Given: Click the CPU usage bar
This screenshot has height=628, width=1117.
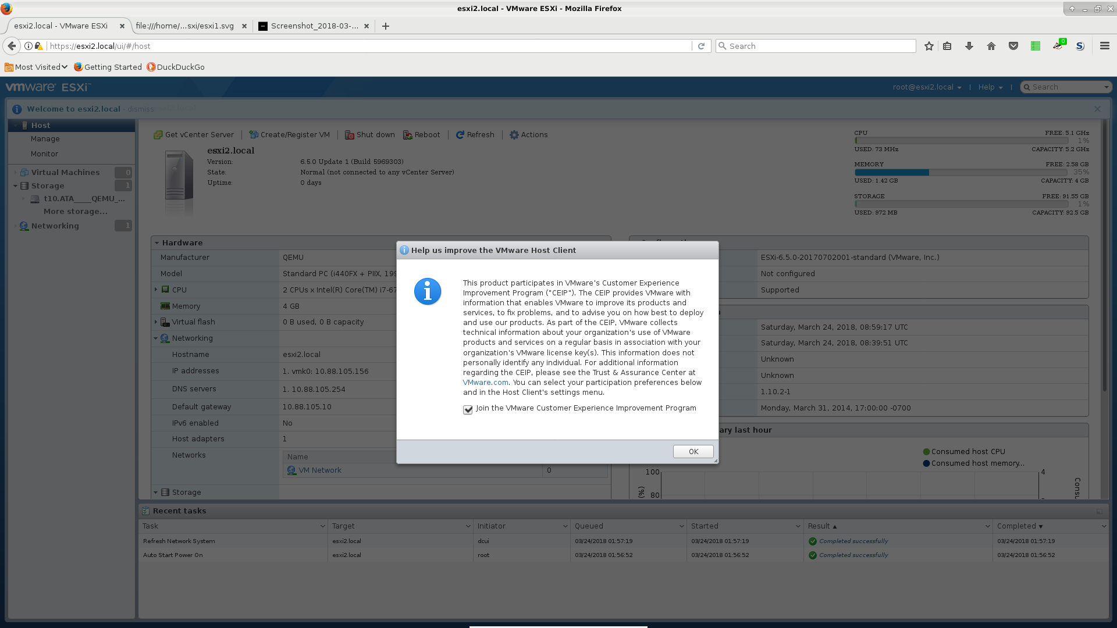Looking at the screenshot, I should tap(961, 141).
